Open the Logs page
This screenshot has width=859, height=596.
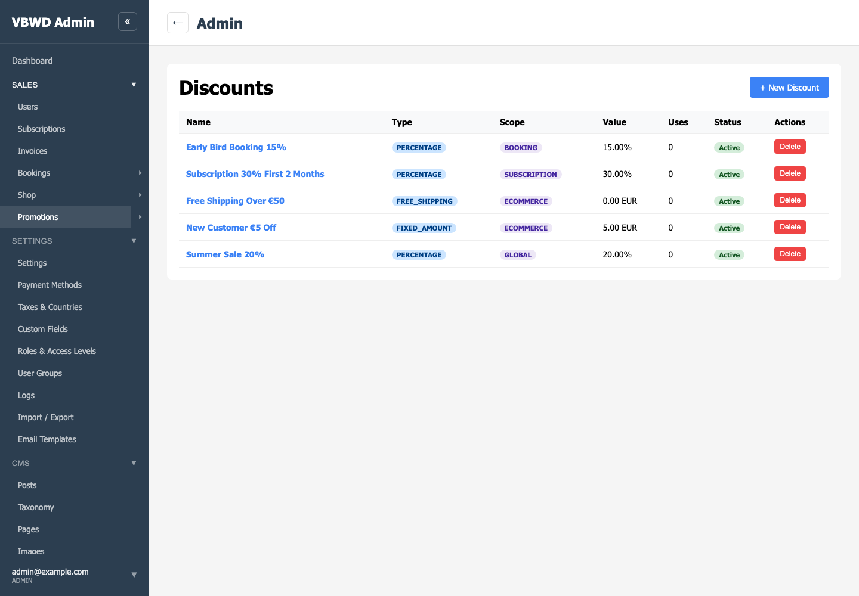point(26,395)
